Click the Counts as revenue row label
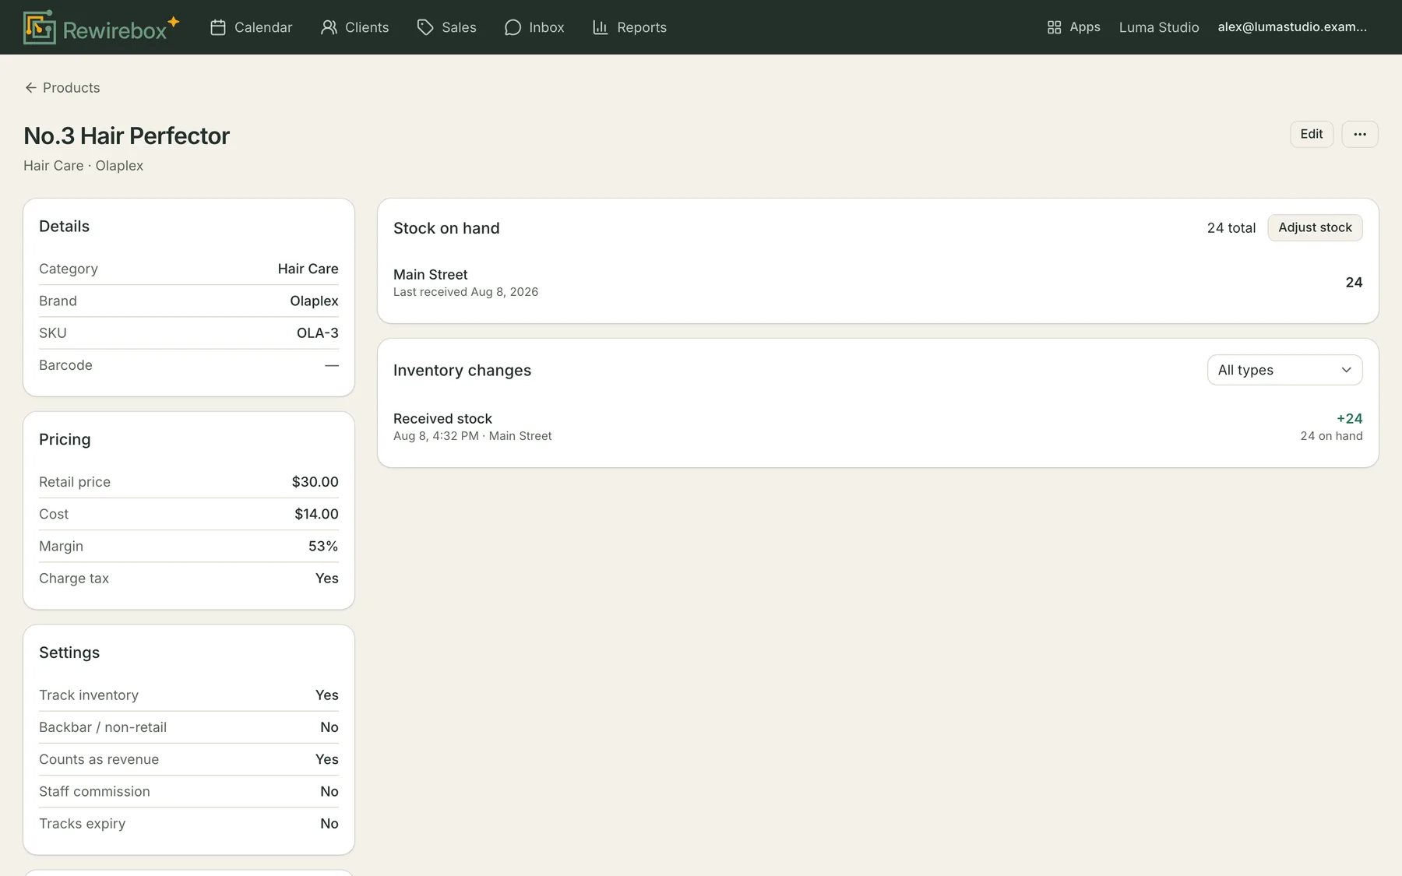Screen dimensions: 1402x876 coord(99,759)
